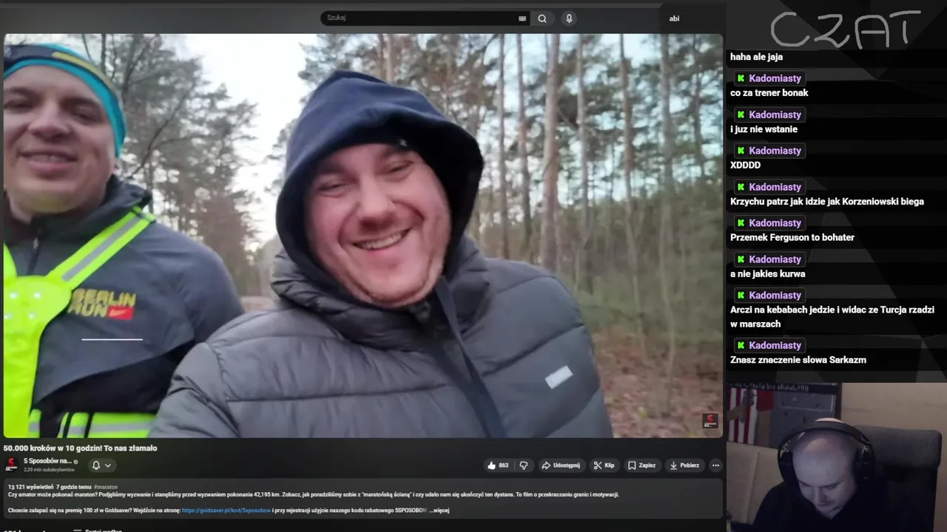Click chat message 'i juz nie wstanie'
The height and width of the screenshot is (532, 947).
pos(764,129)
